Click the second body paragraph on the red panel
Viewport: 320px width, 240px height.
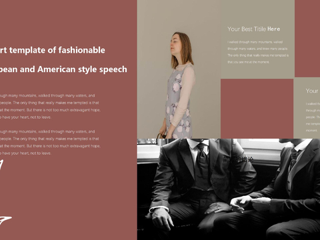(x=50, y=142)
